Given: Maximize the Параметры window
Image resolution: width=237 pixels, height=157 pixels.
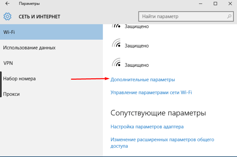Looking at the screenshot, I should 216,4.
